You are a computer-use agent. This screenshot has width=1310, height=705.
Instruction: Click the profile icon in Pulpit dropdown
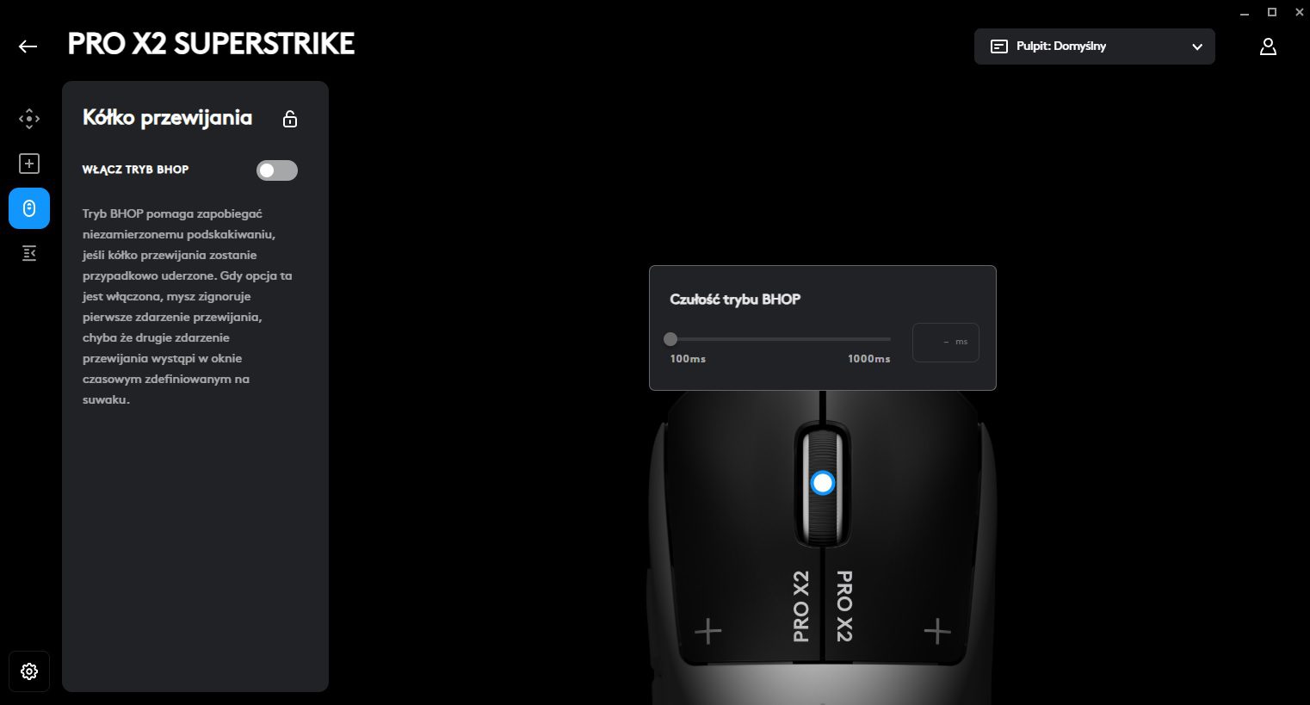[x=999, y=46]
